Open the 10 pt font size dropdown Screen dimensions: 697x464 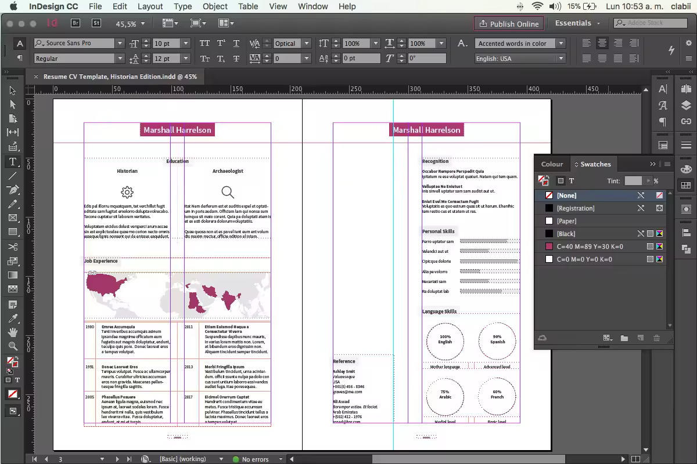(186, 43)
